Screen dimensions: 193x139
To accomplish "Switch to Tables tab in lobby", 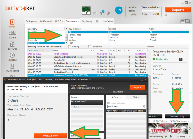I will 136,97.
